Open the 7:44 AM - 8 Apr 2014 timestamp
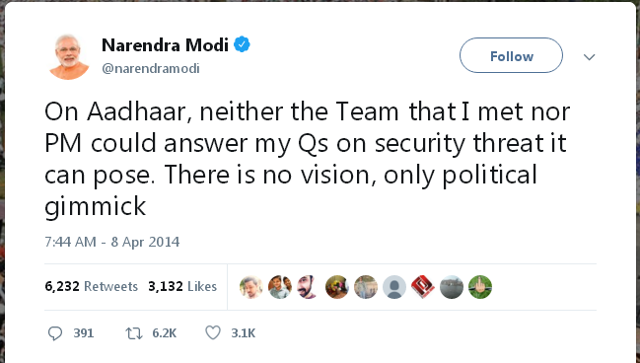Image resolution: width=640 pixels, height=363 pixels. [111, 242]
